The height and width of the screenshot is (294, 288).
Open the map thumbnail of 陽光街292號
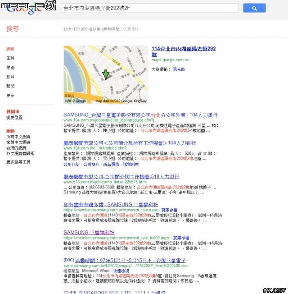(106, 74)
